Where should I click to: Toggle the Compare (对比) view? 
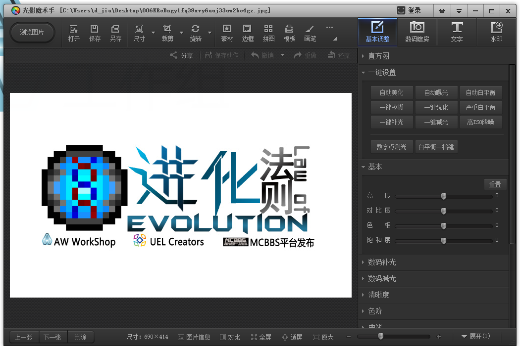[230, 337]
